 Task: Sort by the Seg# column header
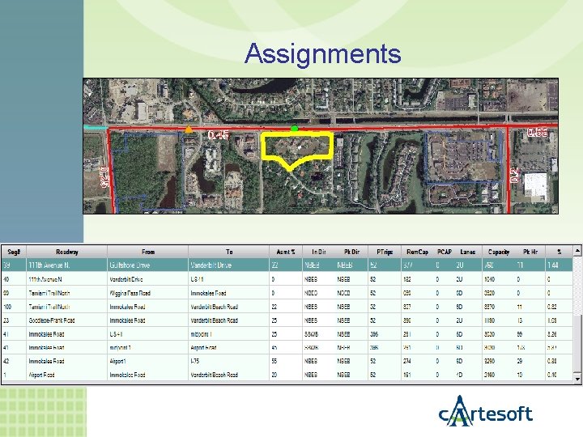(14, 252)
